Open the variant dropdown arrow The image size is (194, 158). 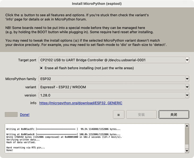coord(187,87)
